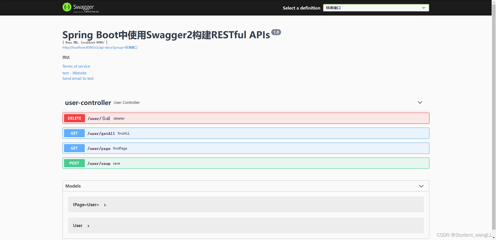496x240 pixels.
Task: Click the POST badge on /user/saup
Action: pyautogui.click(x=74, y=163)
